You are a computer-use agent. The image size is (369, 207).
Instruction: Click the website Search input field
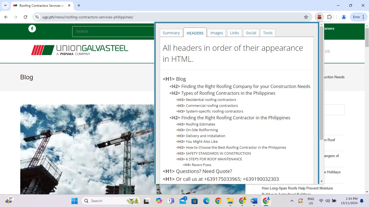click(x=113, y=31)
